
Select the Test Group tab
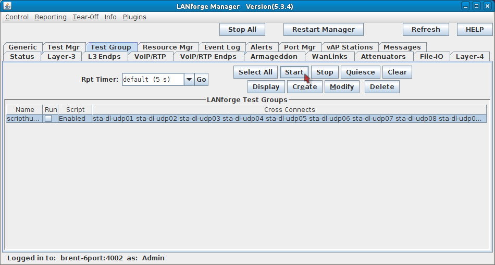point(111,47)
